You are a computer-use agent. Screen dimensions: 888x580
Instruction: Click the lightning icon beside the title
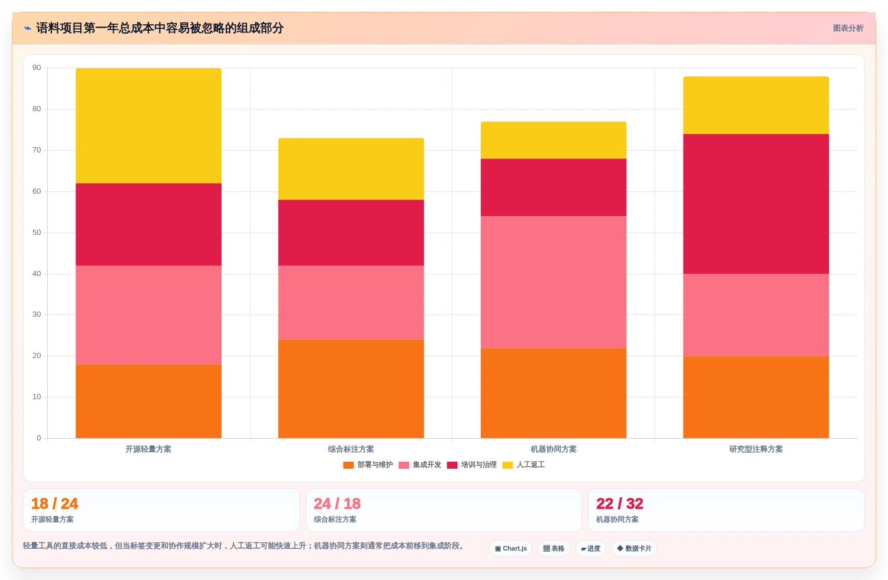[x=27, y=28]
